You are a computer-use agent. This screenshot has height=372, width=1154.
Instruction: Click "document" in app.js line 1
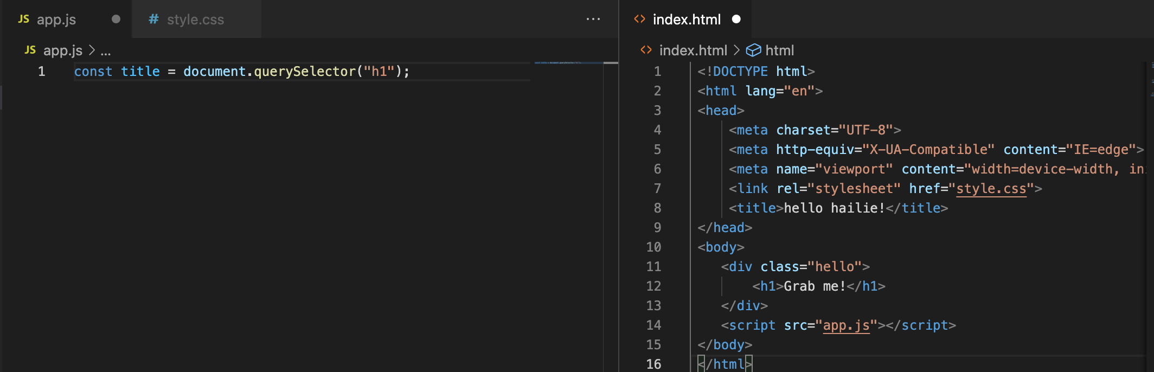(x=215, y=72)
